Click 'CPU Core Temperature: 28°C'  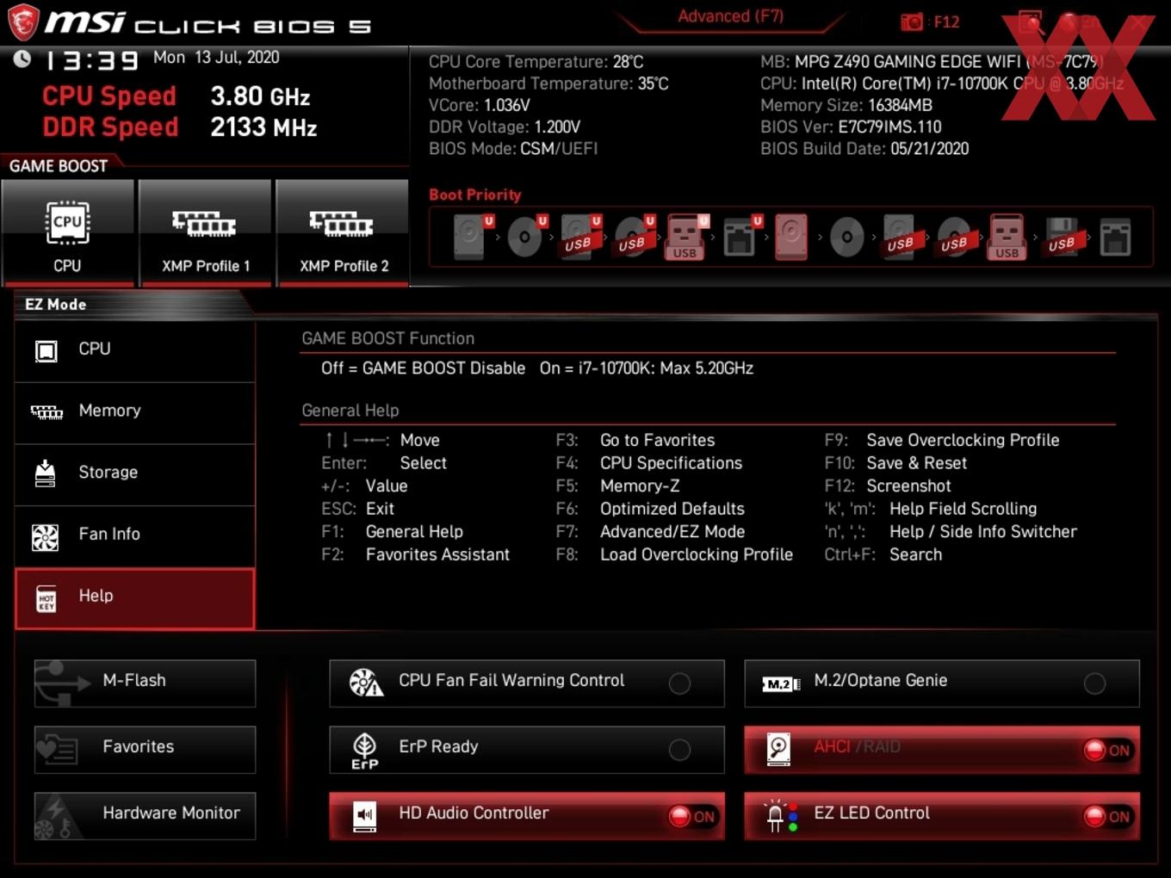click(536, 62)
